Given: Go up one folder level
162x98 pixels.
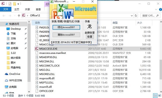Looking at the screenshot, I should 19,16.
